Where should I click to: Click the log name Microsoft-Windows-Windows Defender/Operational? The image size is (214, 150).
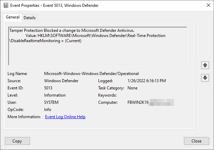pyautogui.click(x=91, y=74)
